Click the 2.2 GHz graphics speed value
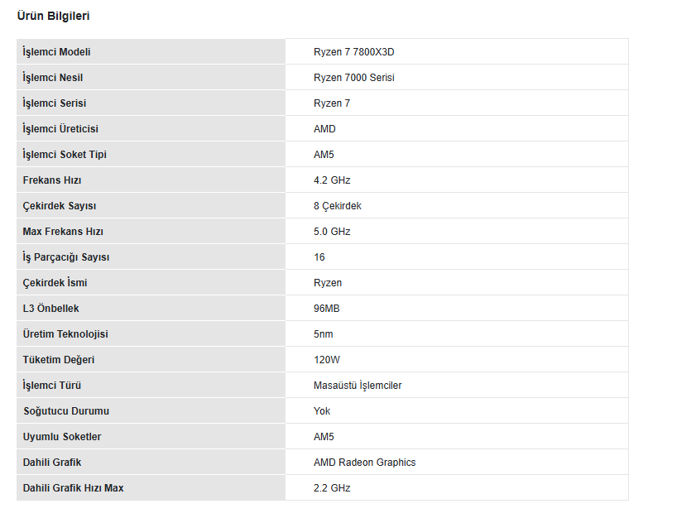The height and width of the screenshot is (518, 677). (x=332, y=488)
